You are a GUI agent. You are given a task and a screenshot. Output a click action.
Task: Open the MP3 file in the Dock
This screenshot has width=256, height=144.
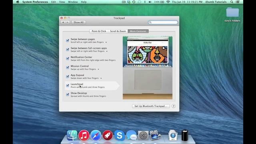[x=173, y=135]
